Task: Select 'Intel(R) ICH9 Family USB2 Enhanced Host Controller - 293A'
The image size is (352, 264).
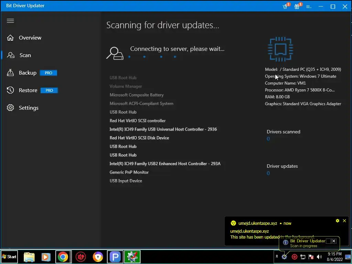Action: pyautogui.click(x=165, y=164)
